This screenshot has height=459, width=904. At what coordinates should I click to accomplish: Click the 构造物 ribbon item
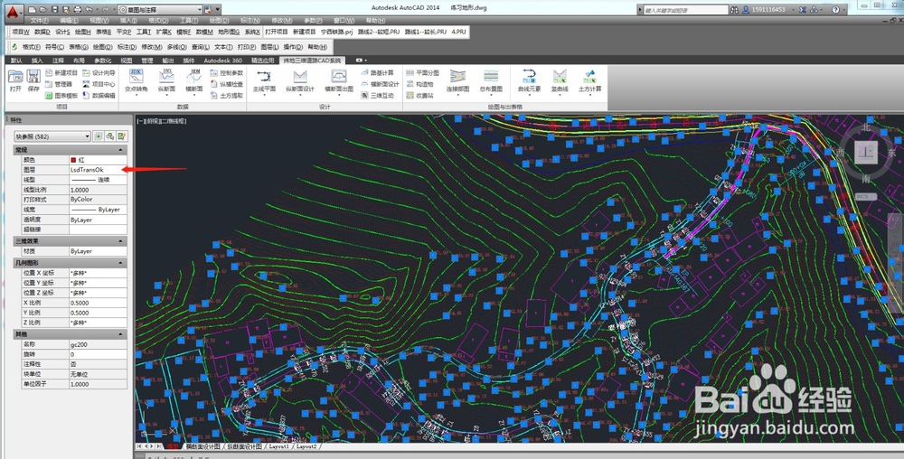[419, 84]
